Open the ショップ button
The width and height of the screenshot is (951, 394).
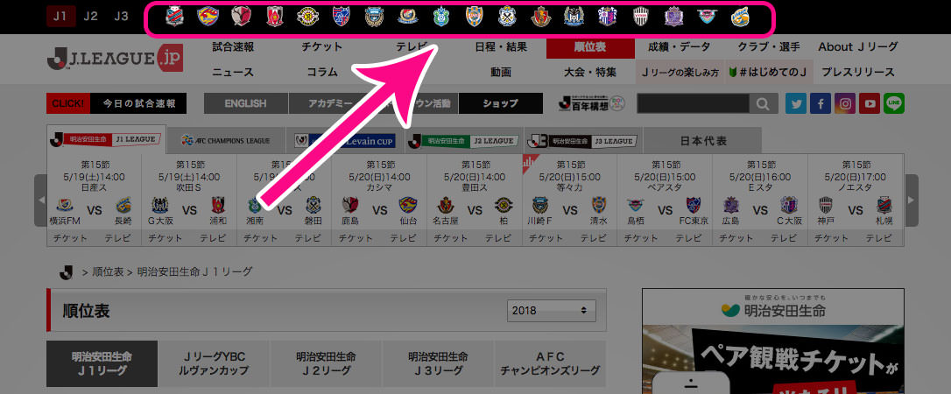[x=500, y=103]
